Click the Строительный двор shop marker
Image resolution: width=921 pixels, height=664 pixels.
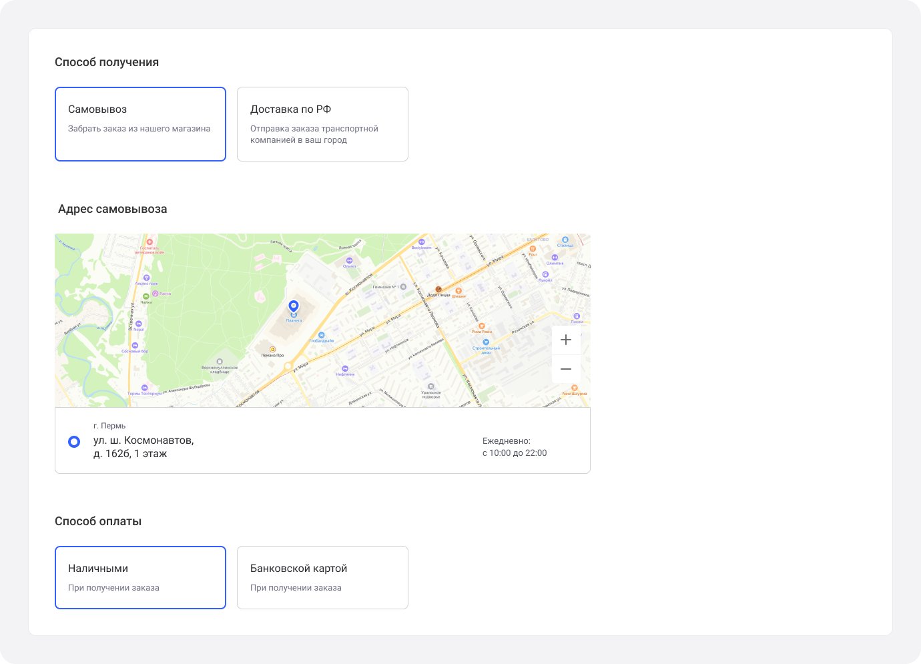tap(486, 342)
